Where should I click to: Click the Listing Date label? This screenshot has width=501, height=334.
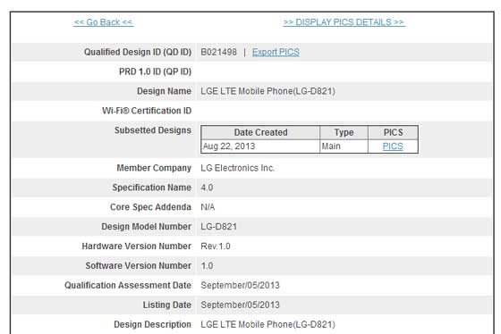[167, 305]
